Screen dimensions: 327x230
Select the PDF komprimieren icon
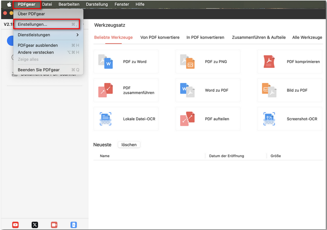pyautogui.click(x=269, y=61)
